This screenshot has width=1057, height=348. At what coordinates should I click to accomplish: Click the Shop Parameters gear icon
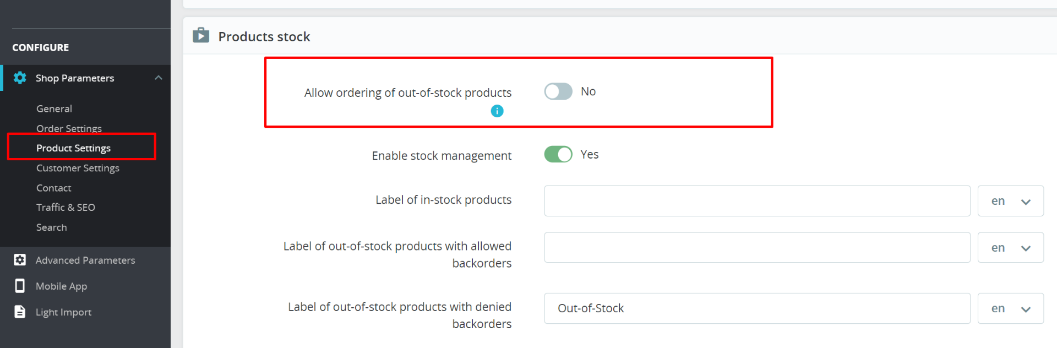point(20,78)
